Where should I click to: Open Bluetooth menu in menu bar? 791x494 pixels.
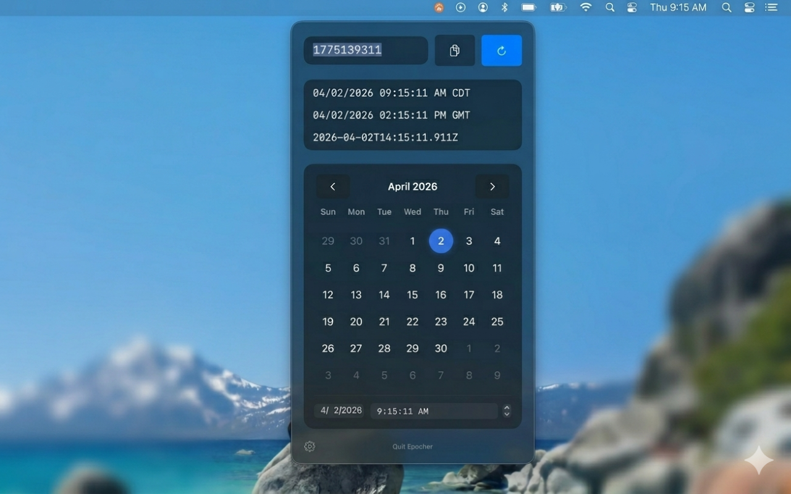(504, 7)
